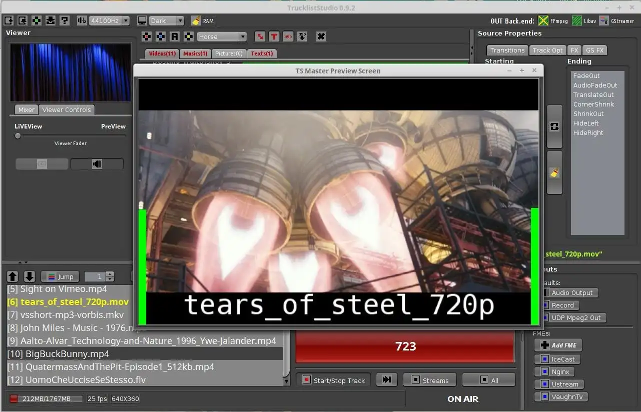
Task: Click the Jump button
Action: [x=60, y=276]
